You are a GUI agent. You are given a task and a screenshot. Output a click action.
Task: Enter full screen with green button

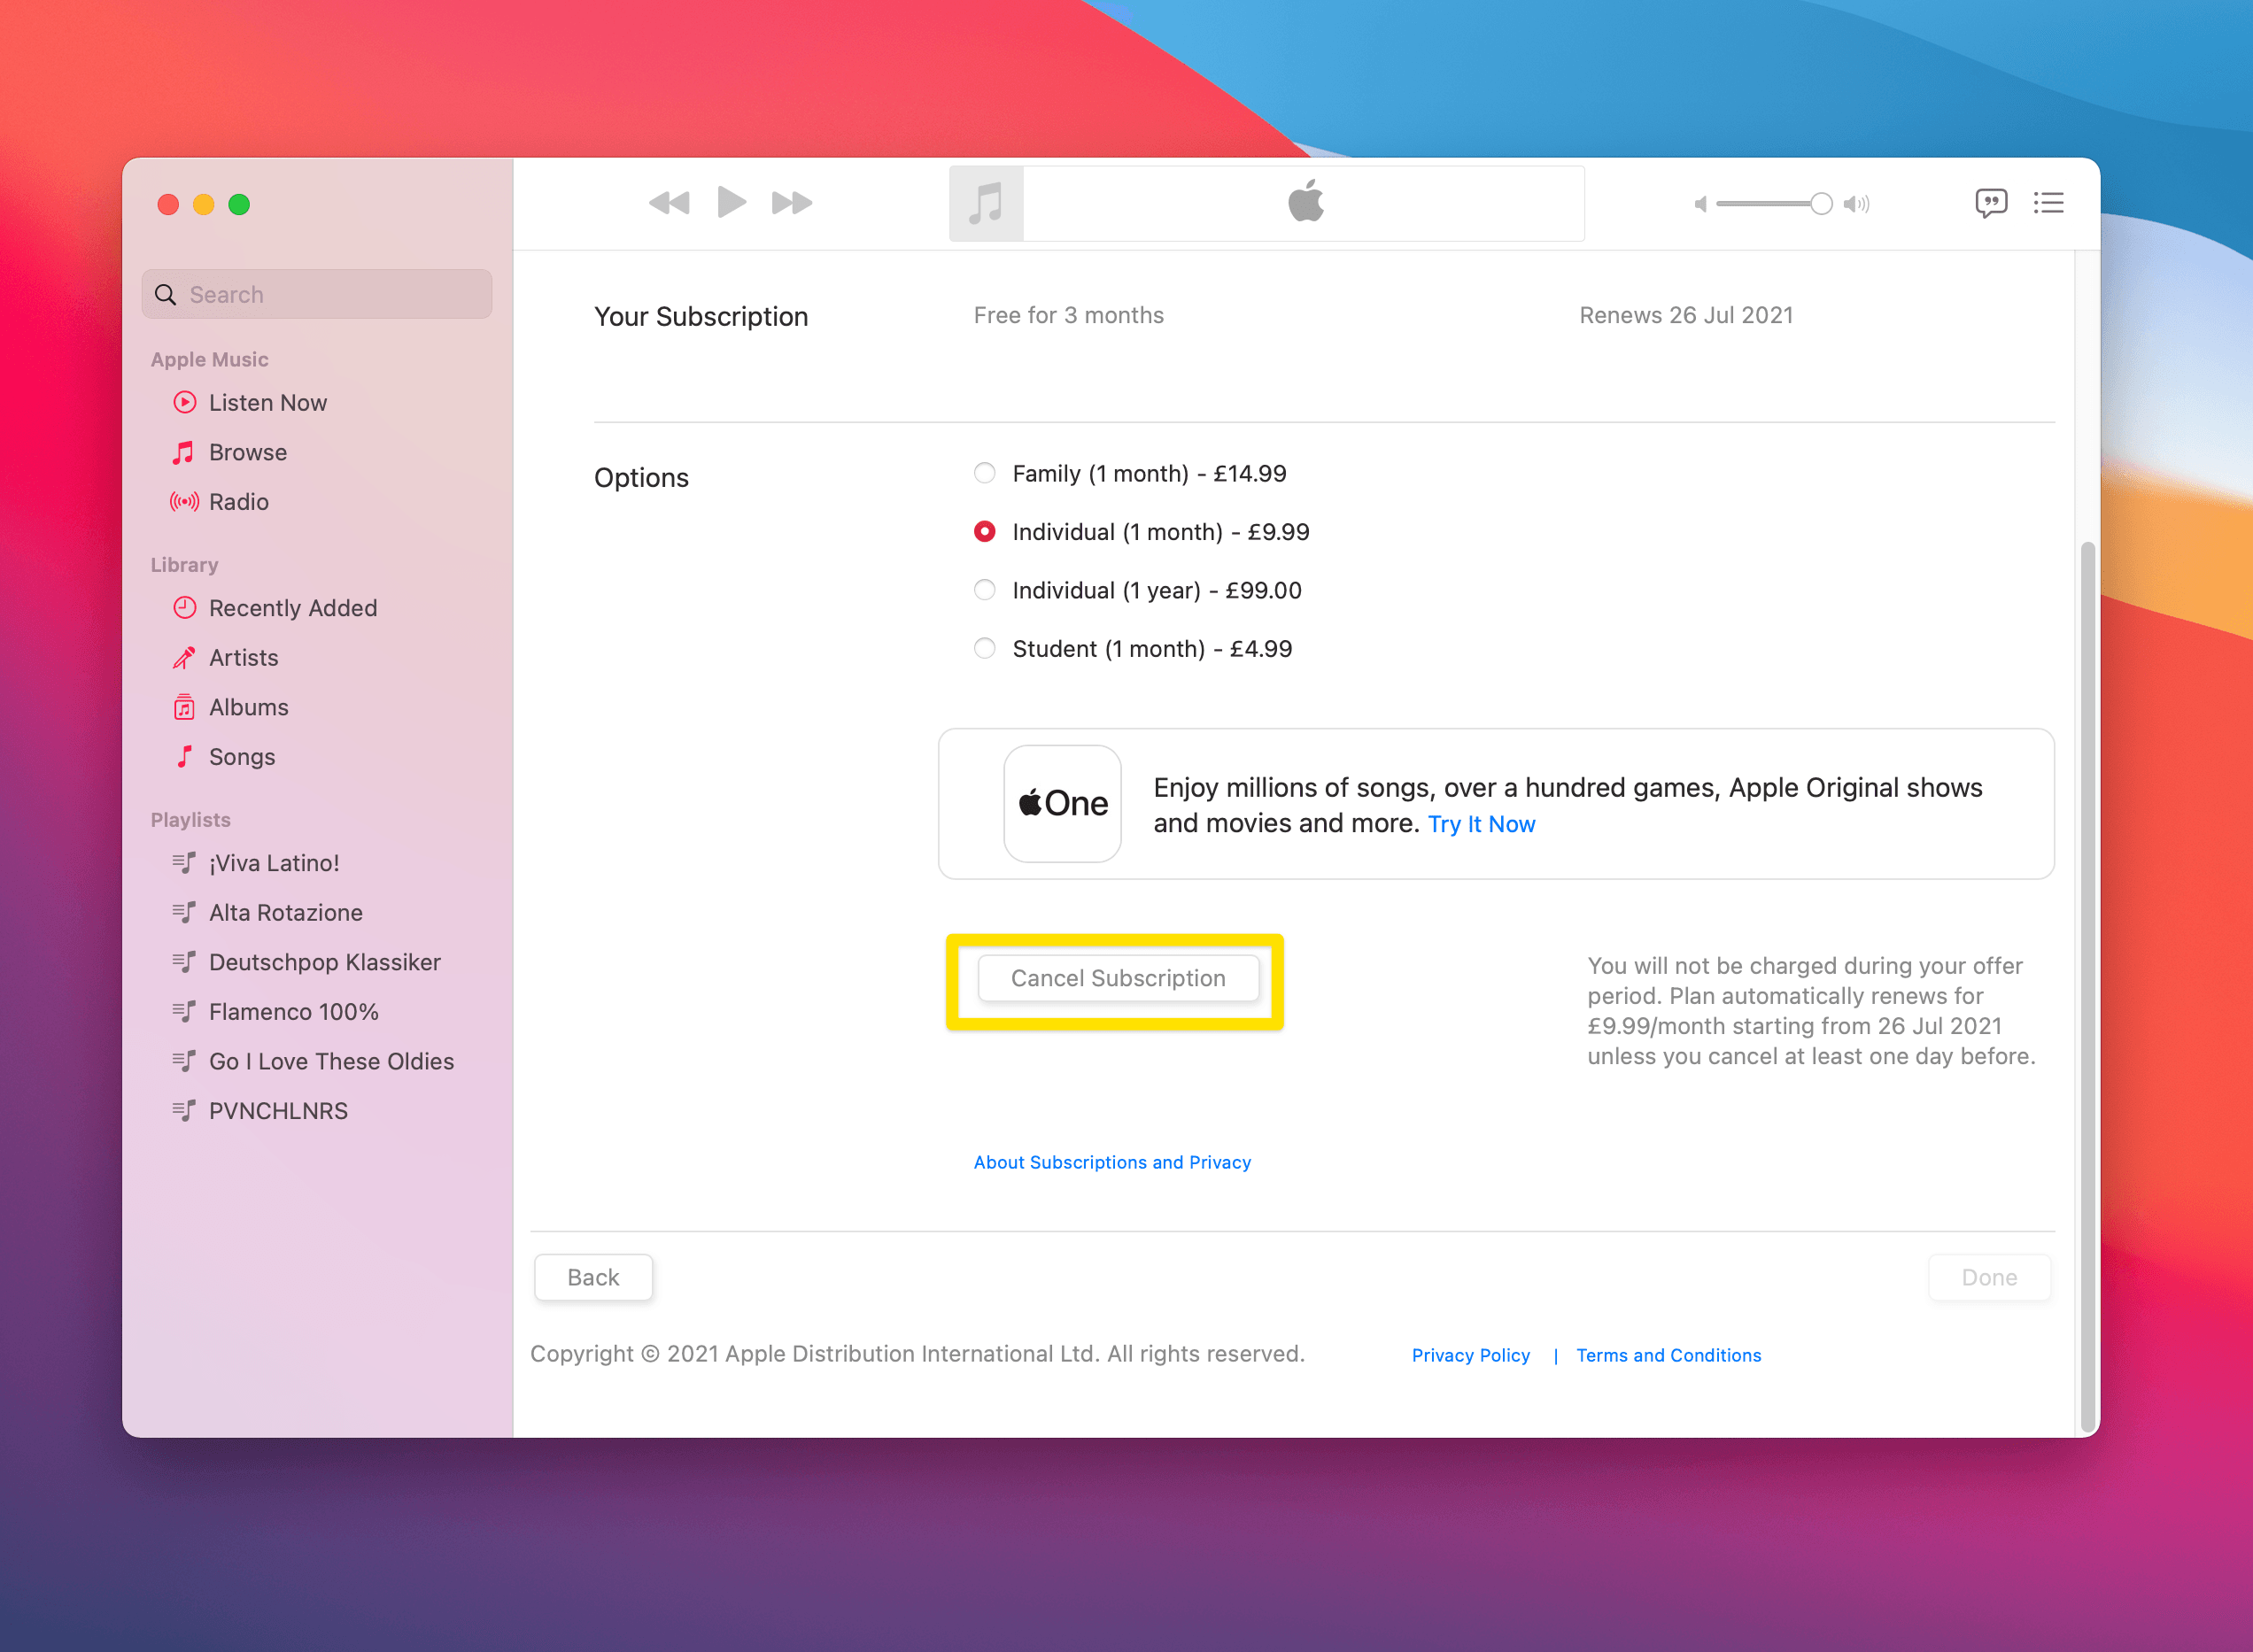point(239,205)
